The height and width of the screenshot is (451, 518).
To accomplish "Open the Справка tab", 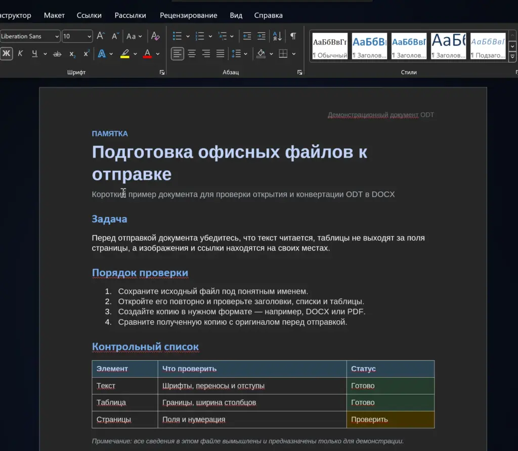I will (268, 15).
